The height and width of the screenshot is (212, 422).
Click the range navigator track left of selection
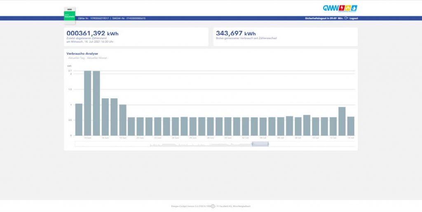165,144
